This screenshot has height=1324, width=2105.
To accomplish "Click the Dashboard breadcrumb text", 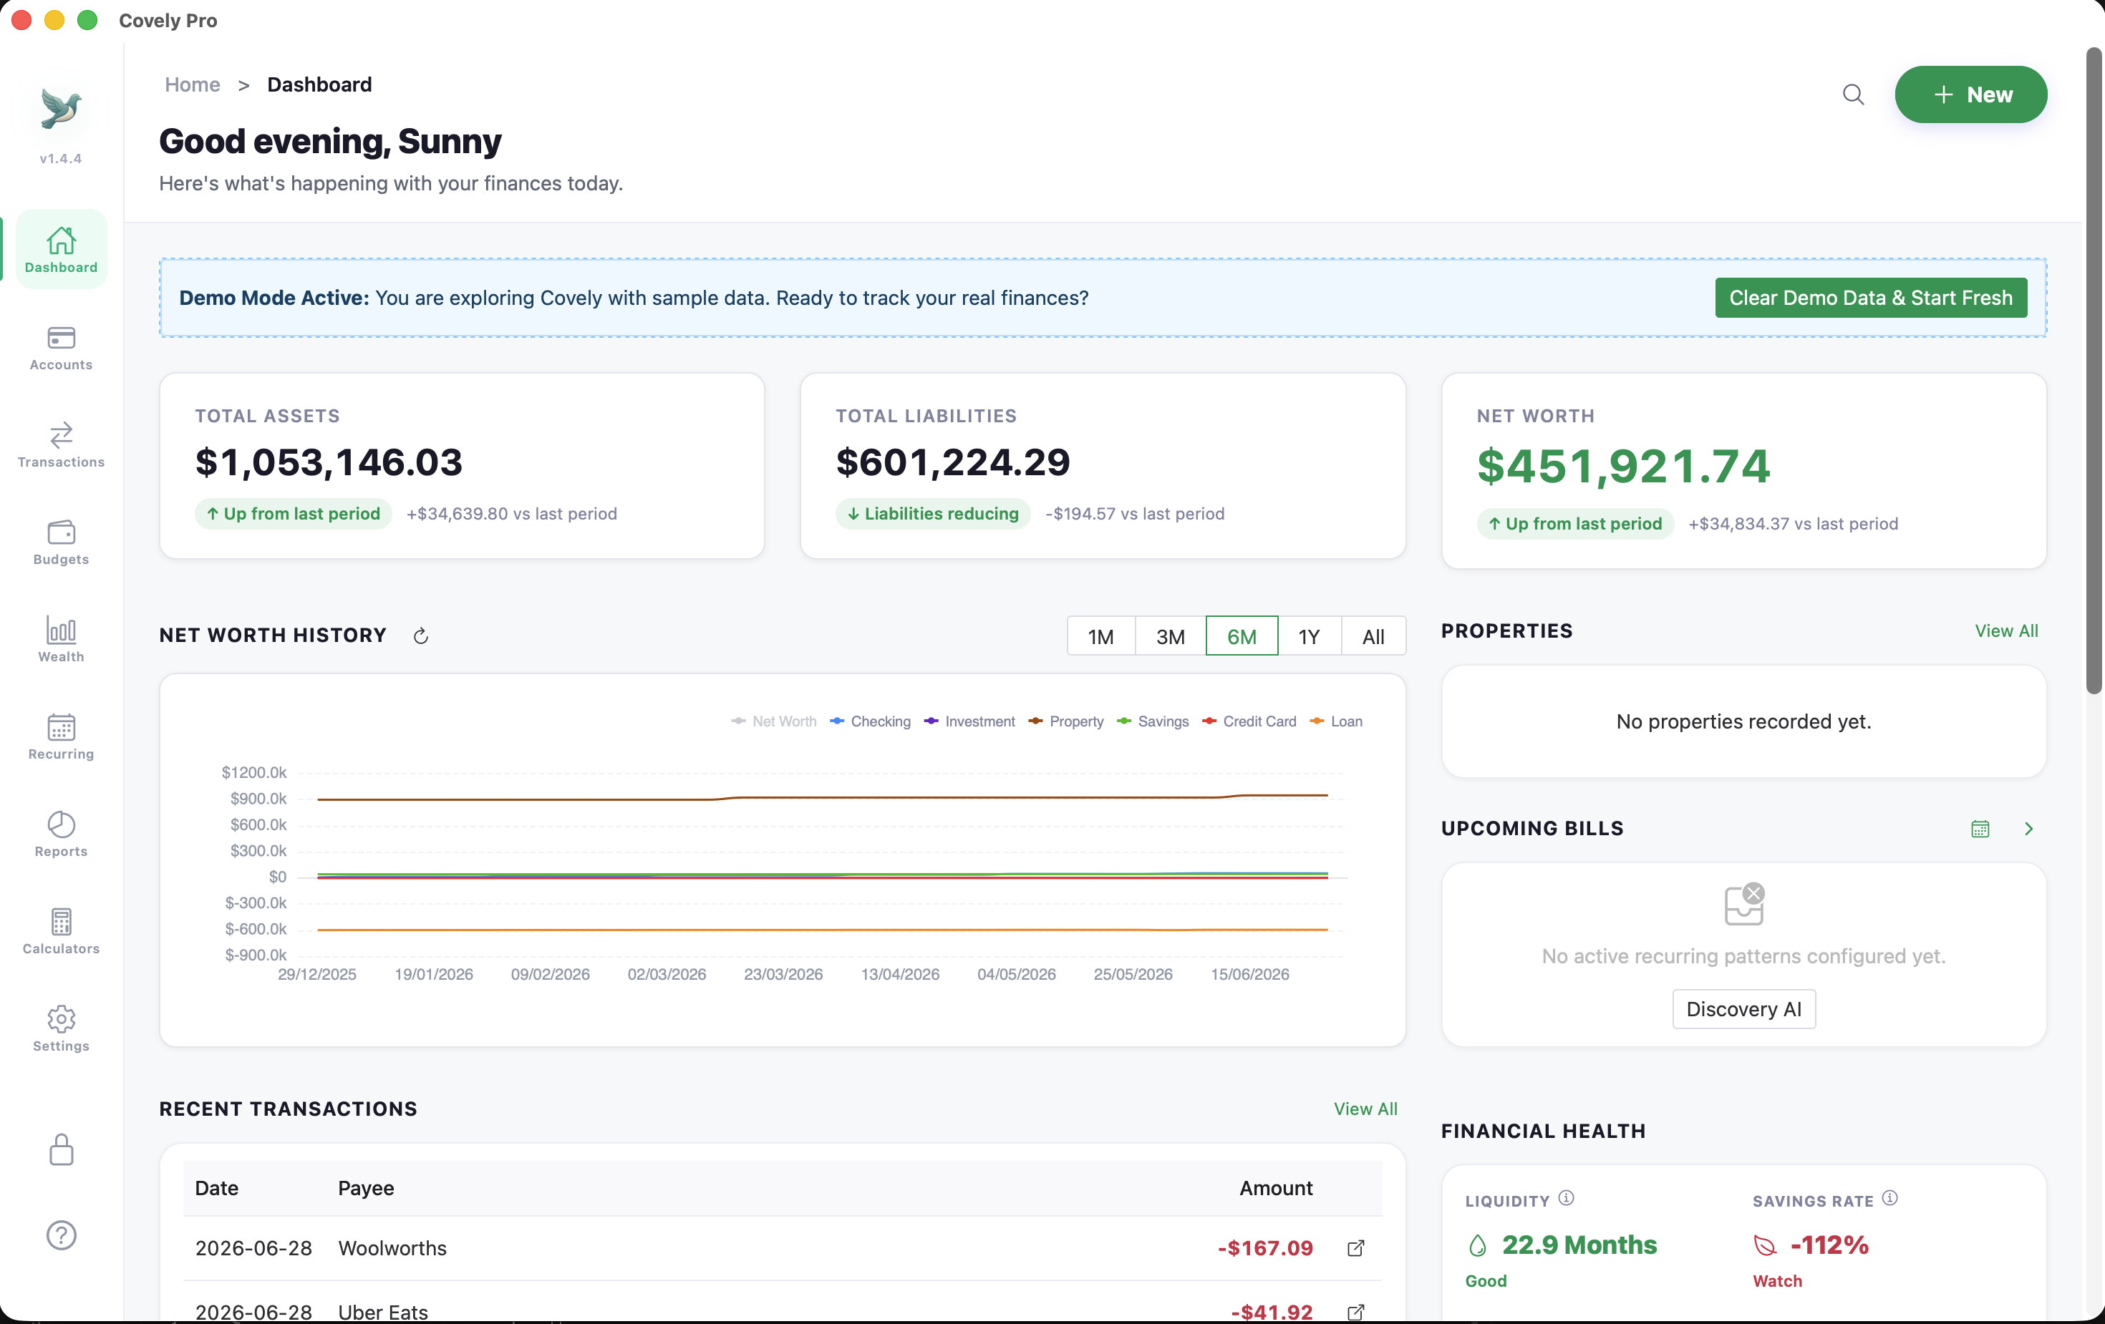I will click(x=319, y=84).
